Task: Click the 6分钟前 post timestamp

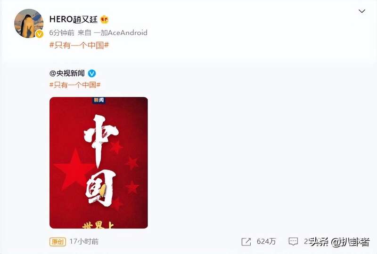Action: coord(62,32)
